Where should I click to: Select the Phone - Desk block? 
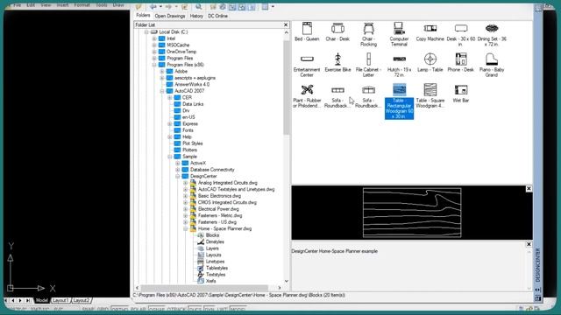pos(461,62)
